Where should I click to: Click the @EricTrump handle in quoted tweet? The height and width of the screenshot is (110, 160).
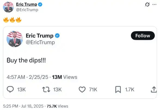(x=40, y=42)
